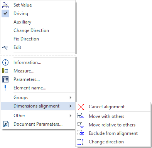The image size is (152, 148).
Task: Select Move with others in submenu
Action: pyautogui.click(x=113, y=116)
